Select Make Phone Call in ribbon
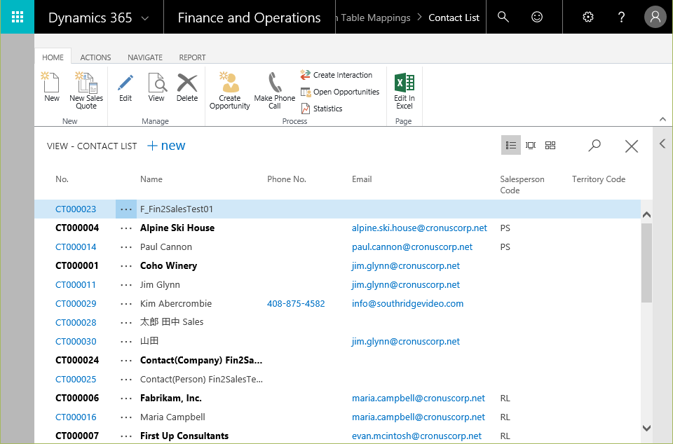Screen dimensions: 673x444 tap(275, 90)
